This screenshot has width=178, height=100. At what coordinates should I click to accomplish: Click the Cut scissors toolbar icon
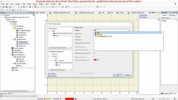19,7
